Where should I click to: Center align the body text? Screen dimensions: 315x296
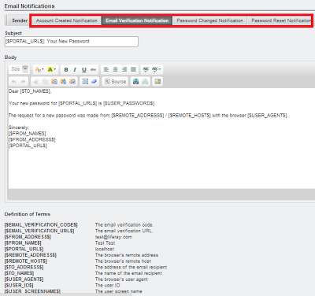[x=115, y=69]
